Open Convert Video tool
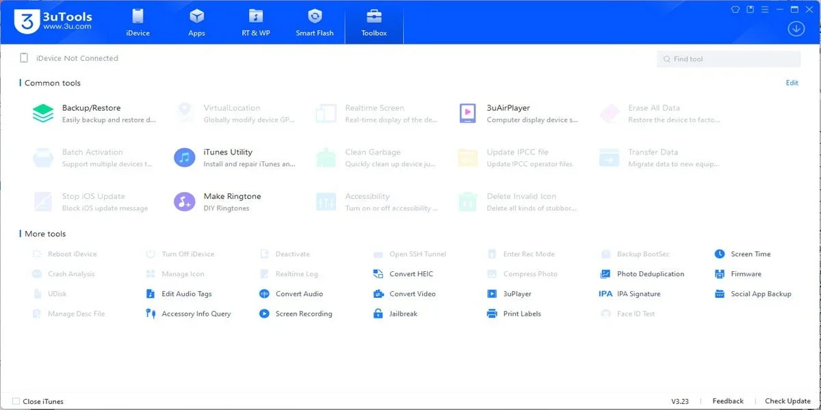The image size is (821, 410). (404, 294)
